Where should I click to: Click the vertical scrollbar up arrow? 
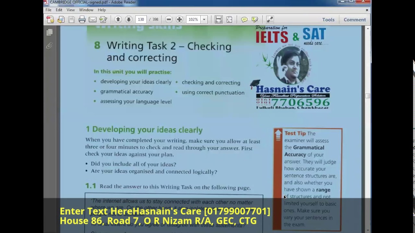[x=368, y=29]
